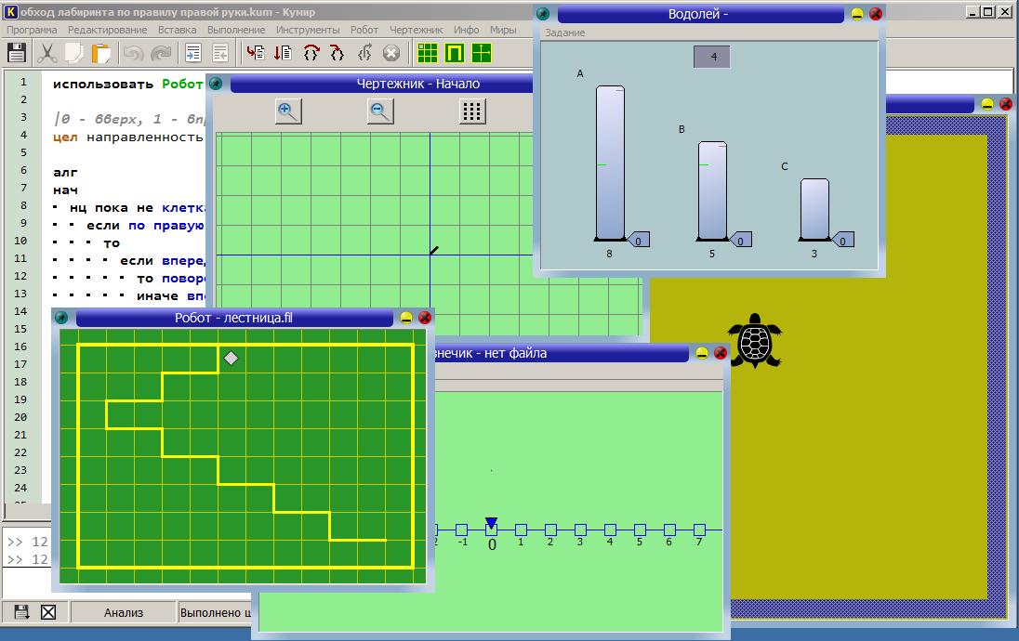Open the Редактирование menu
Image resolution: width=1019 pixels, height=641 pixels.
click(x=107, y=30)
